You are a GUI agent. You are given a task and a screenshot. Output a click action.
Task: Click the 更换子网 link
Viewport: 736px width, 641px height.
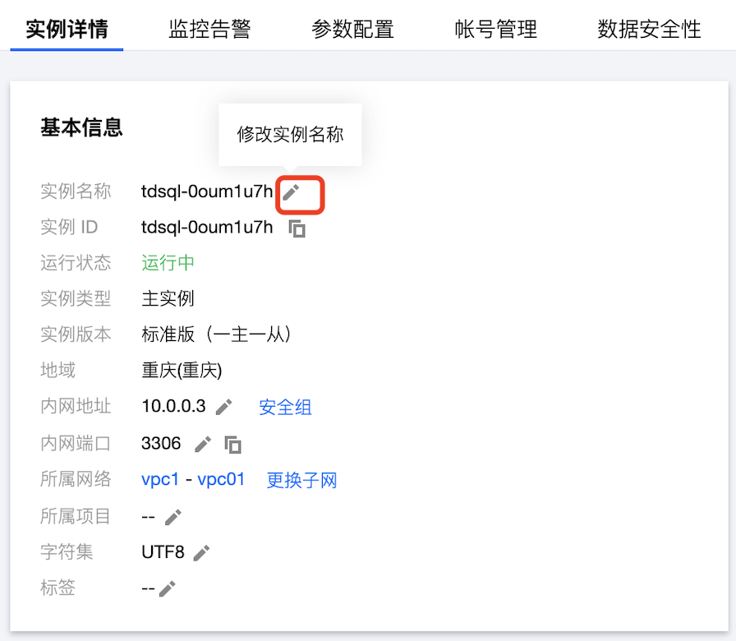[x=301, y=480]
